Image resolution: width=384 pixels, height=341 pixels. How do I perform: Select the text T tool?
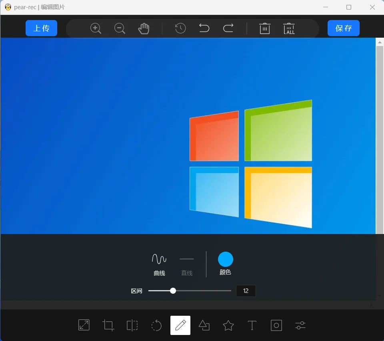click(252, 325)
